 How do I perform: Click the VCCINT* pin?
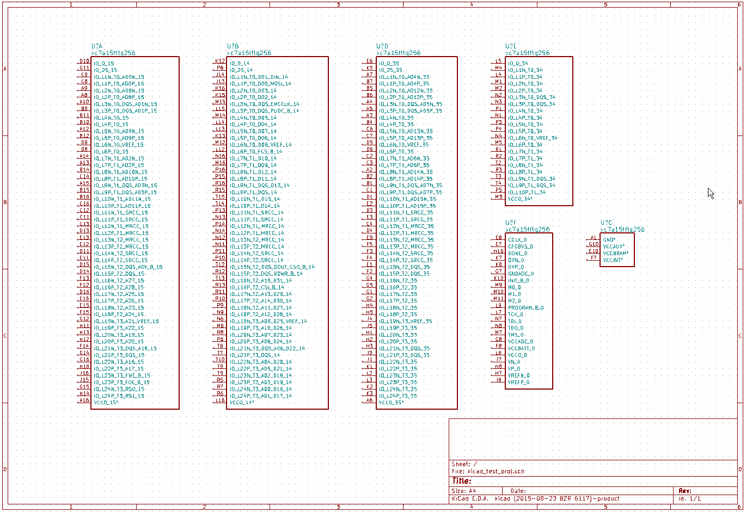click(x=613, y=260)
